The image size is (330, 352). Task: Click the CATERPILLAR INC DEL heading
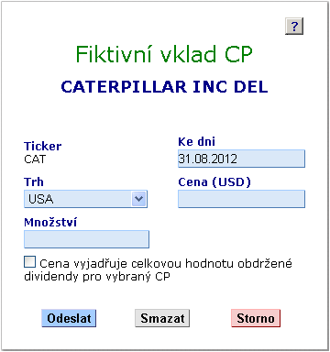(x=164, y=87)
